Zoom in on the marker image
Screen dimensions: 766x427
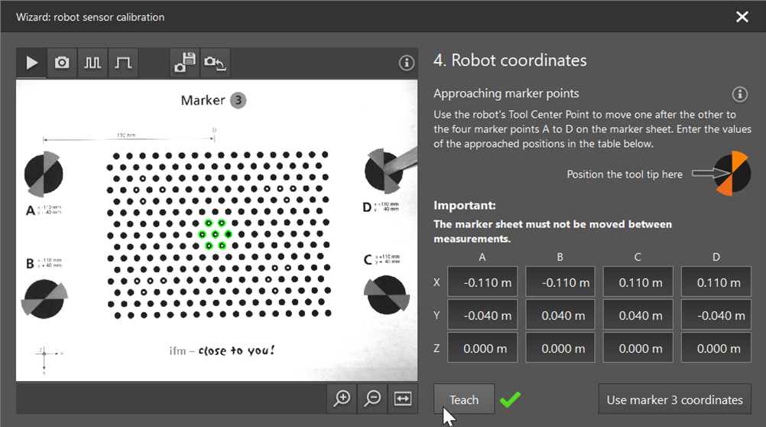[x=342, y=398]
